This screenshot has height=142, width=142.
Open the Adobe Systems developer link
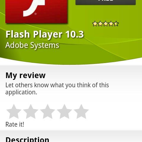32,45
